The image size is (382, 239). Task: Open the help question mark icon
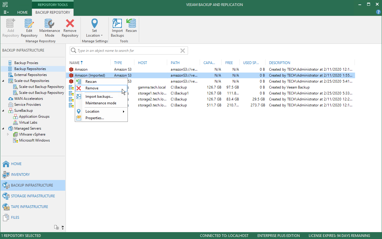[378, 12]
